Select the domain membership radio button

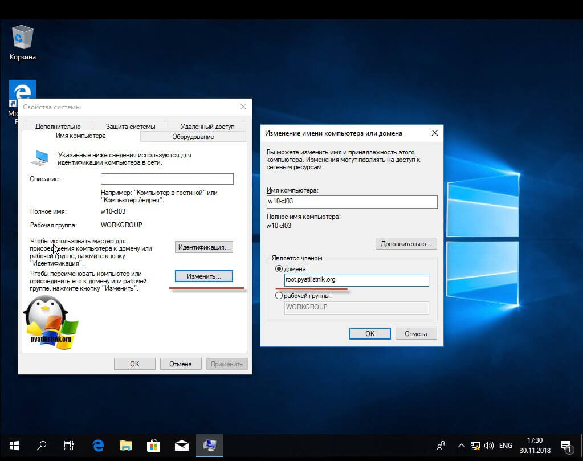279,268
